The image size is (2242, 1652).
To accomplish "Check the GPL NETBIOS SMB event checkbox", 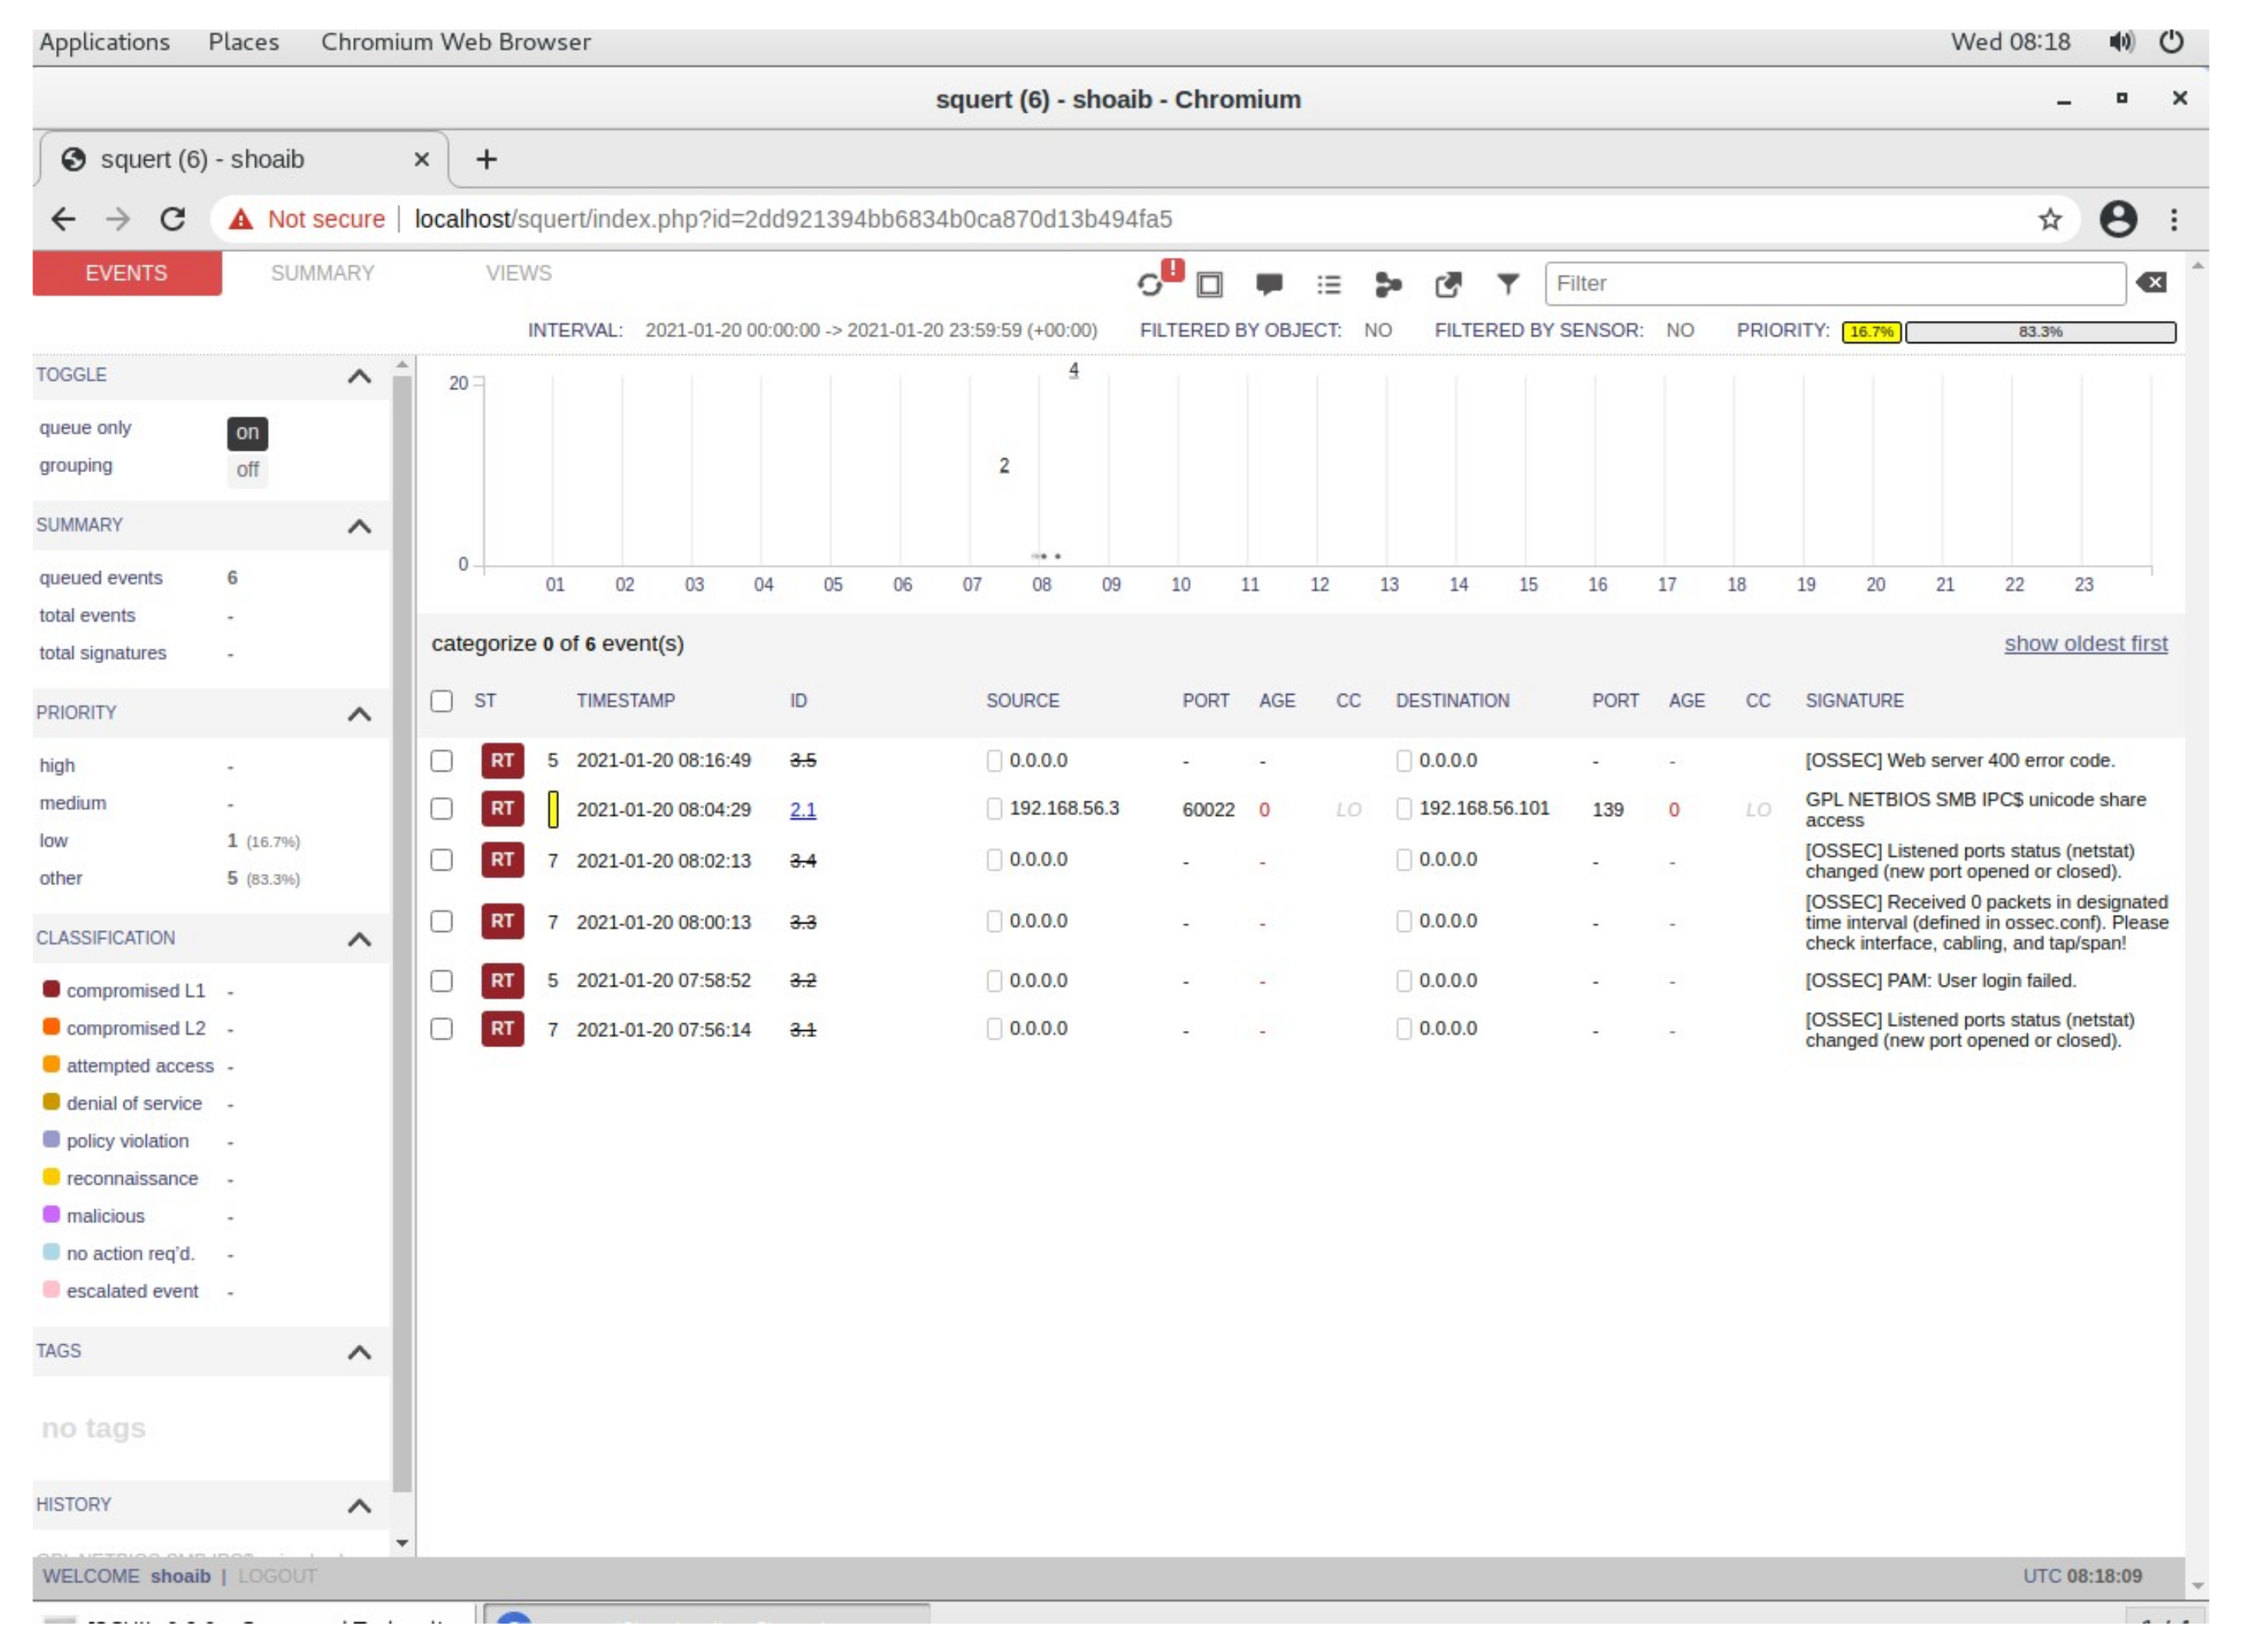I will (441, 809).
